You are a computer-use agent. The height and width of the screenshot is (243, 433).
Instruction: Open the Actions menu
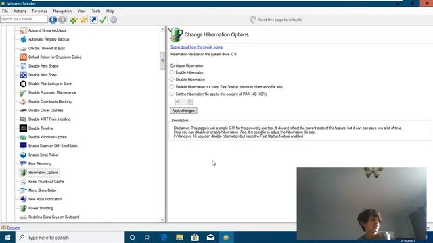click(20, 11)
